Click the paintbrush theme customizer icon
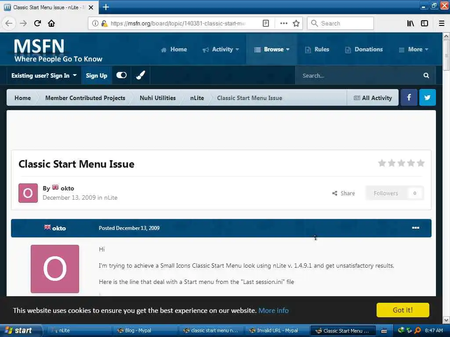This screenshot has width=450, height=337. 141,75
